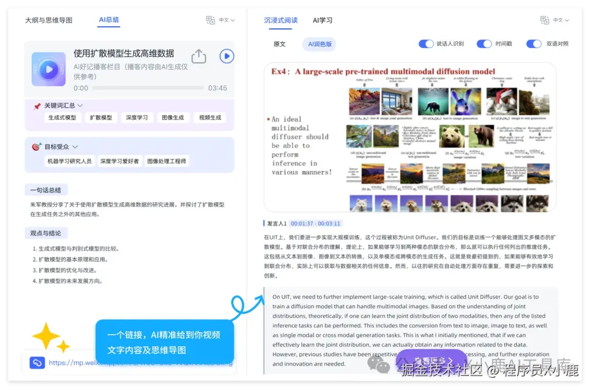Switch to the AI学习 tab
Image resolution: width=590 pixels, height=389 pixels.
tap(322, 20)
